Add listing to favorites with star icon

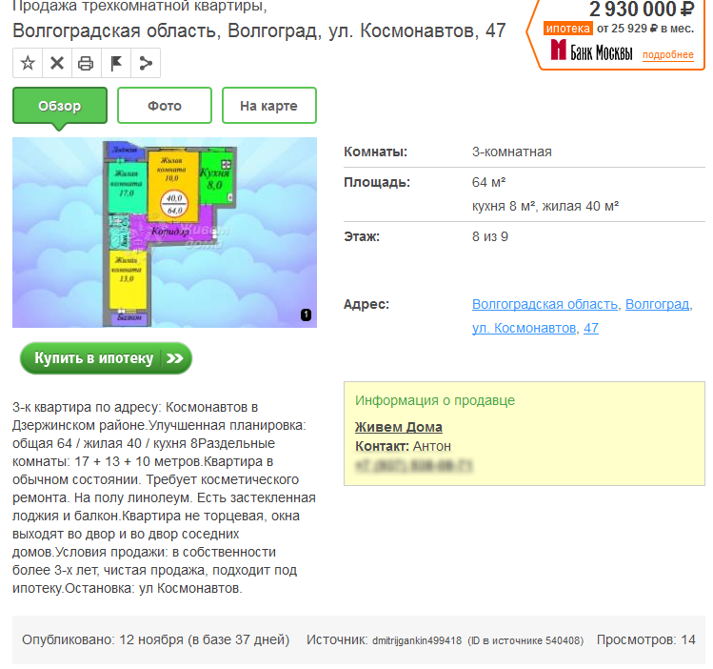click(28, 63)
